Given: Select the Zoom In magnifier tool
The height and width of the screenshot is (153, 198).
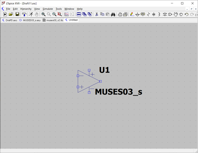Looking at the screenshot, I should click(x=43, y=14).
